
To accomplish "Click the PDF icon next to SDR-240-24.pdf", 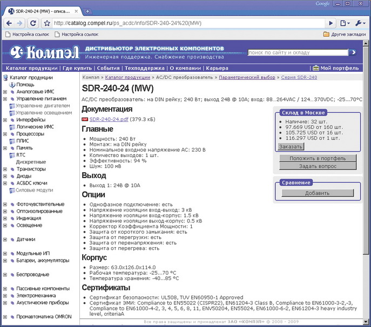I will (x=85, y=119).
